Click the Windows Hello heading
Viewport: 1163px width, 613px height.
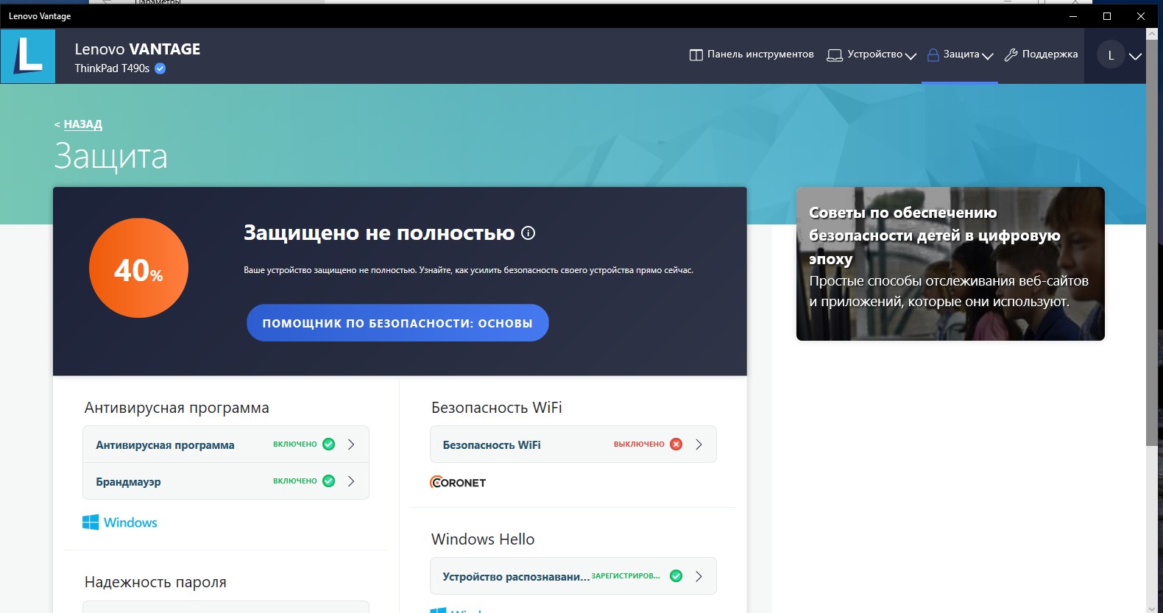click(x=483, y=539)
